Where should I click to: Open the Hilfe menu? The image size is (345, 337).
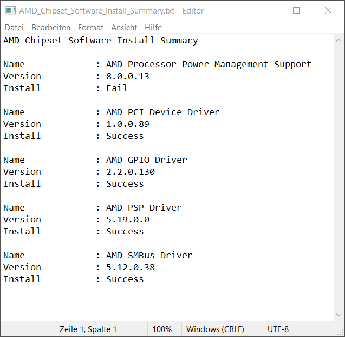153,27
